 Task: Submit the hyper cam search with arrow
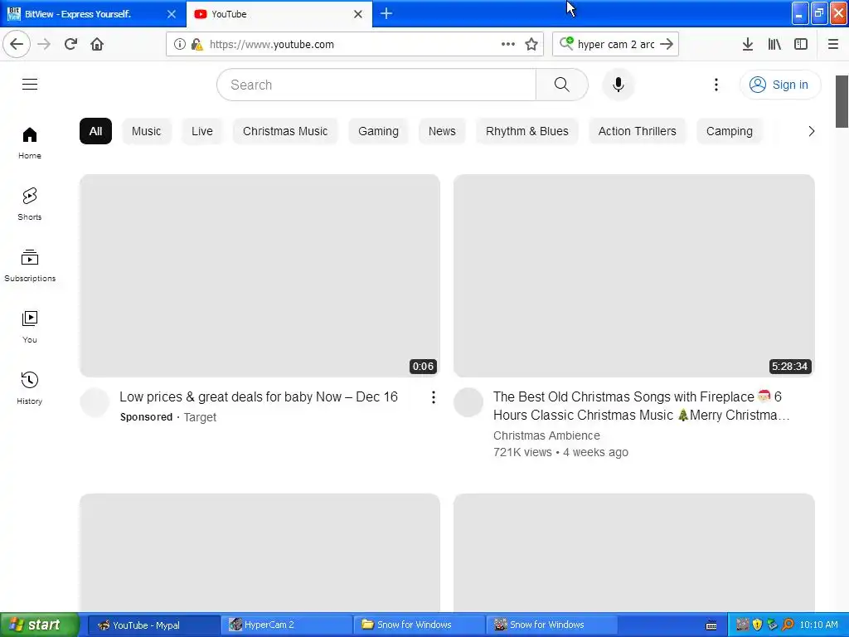click(667, 44)
